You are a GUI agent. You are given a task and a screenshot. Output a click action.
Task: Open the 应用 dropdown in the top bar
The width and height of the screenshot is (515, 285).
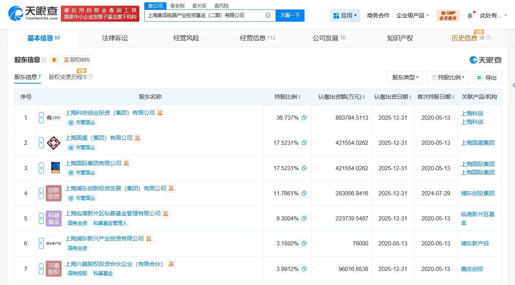(x=344, y=15)
